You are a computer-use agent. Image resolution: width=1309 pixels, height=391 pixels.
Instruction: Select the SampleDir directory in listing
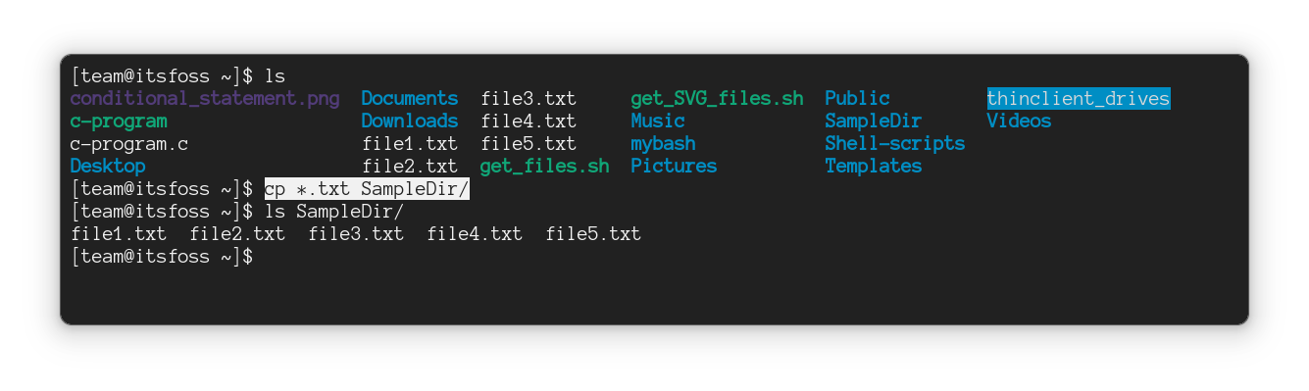tap(874, 122)
